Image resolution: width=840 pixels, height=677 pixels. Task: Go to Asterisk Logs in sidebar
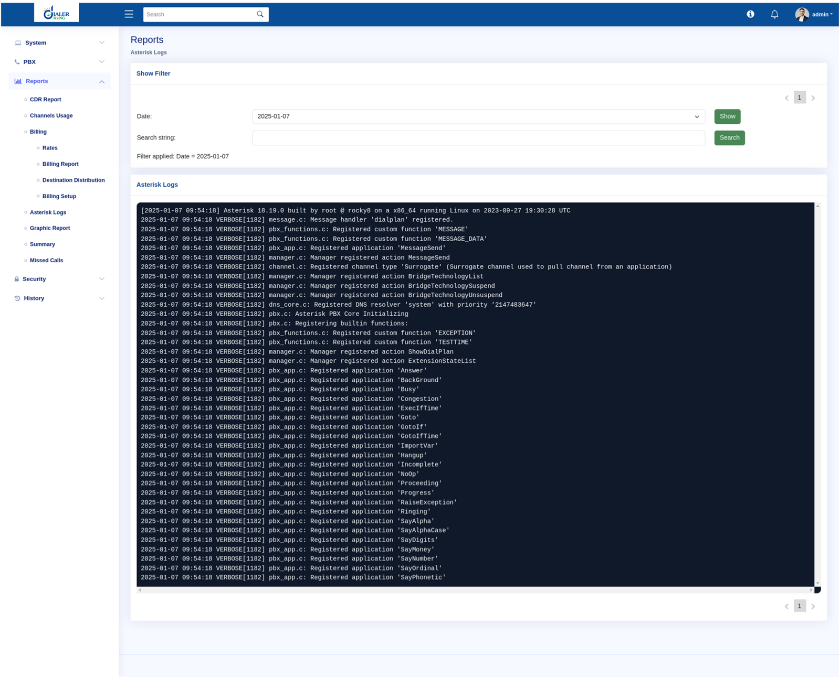(48, 212)
